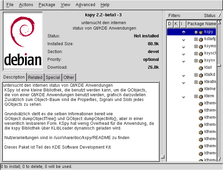Click the kspy package box icon
The width and height of the screenshot is (223, 170).
pyautogui.click(x=201, y=32)
